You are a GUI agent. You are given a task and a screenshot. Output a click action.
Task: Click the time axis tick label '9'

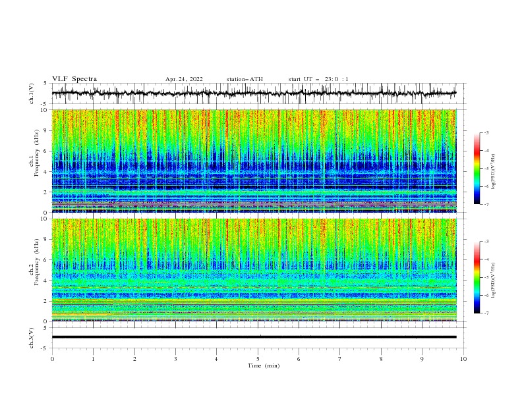(x=422, y=359)
